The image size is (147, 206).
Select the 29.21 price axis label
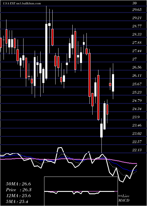[137, 18]
